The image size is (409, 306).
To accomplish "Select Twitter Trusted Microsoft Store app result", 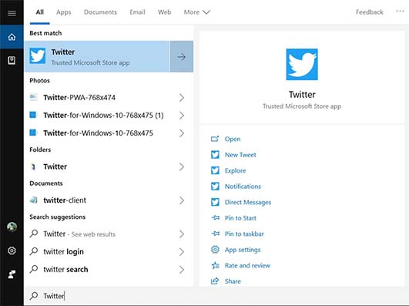I will pyautogui.click(x=97, y=56).
